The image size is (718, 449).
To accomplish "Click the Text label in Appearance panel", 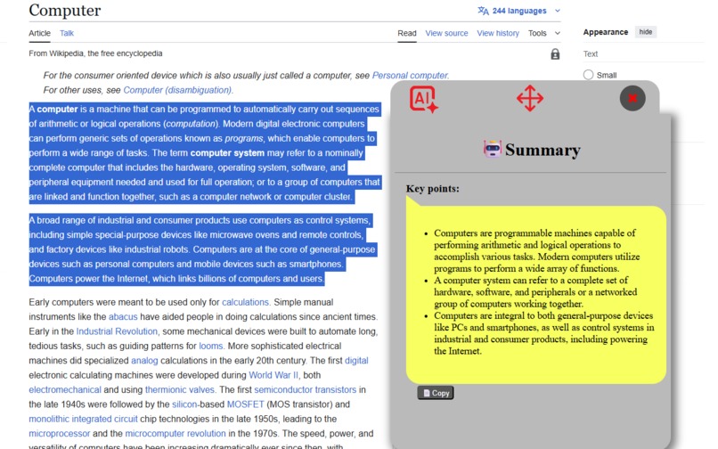I will tap(591, 53).
